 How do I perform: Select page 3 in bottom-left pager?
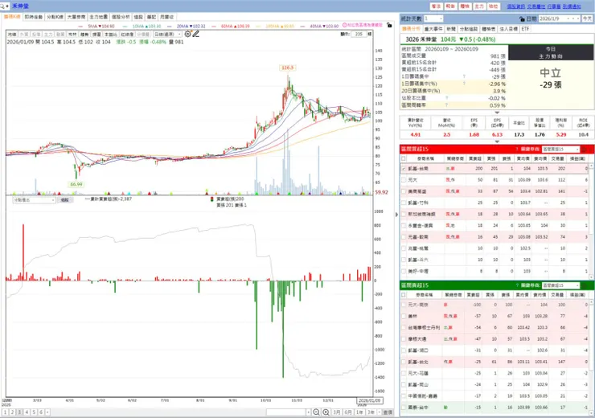(20, 412)
